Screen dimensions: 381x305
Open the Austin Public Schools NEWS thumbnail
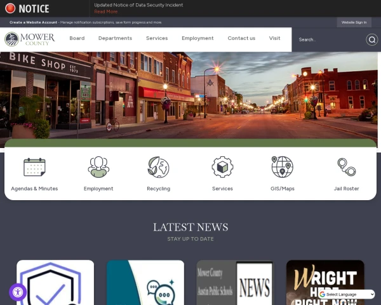tap(235, 282)
